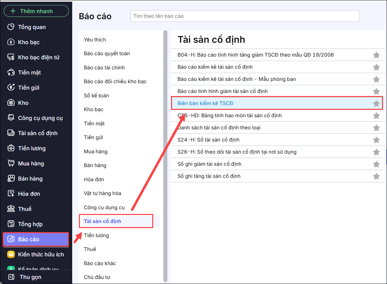Select Mua hàng report category

coord(95,151)
